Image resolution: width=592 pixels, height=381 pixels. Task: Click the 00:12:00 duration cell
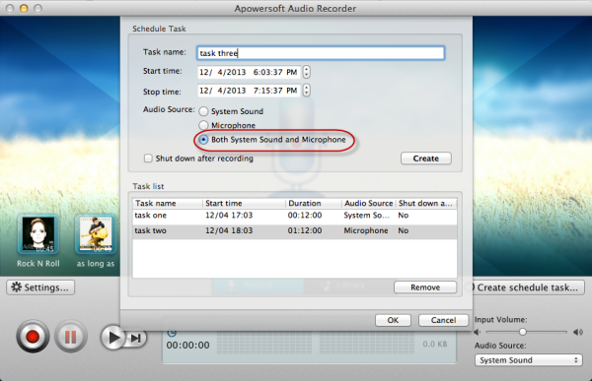click(305, 216)
